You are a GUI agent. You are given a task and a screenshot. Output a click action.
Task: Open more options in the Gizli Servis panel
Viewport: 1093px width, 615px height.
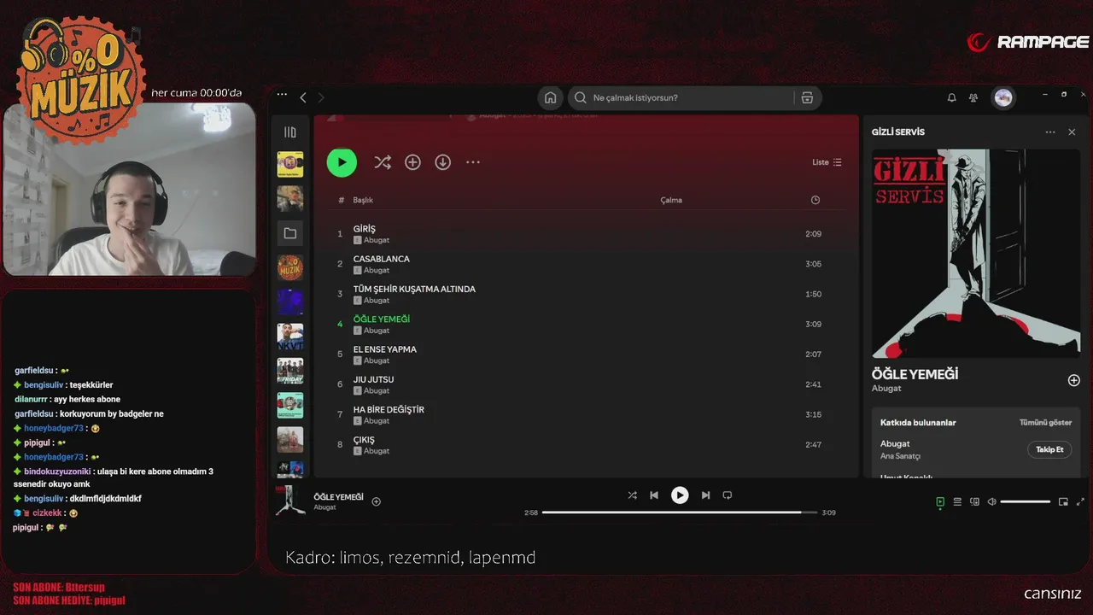click(x=1050, y=132)
